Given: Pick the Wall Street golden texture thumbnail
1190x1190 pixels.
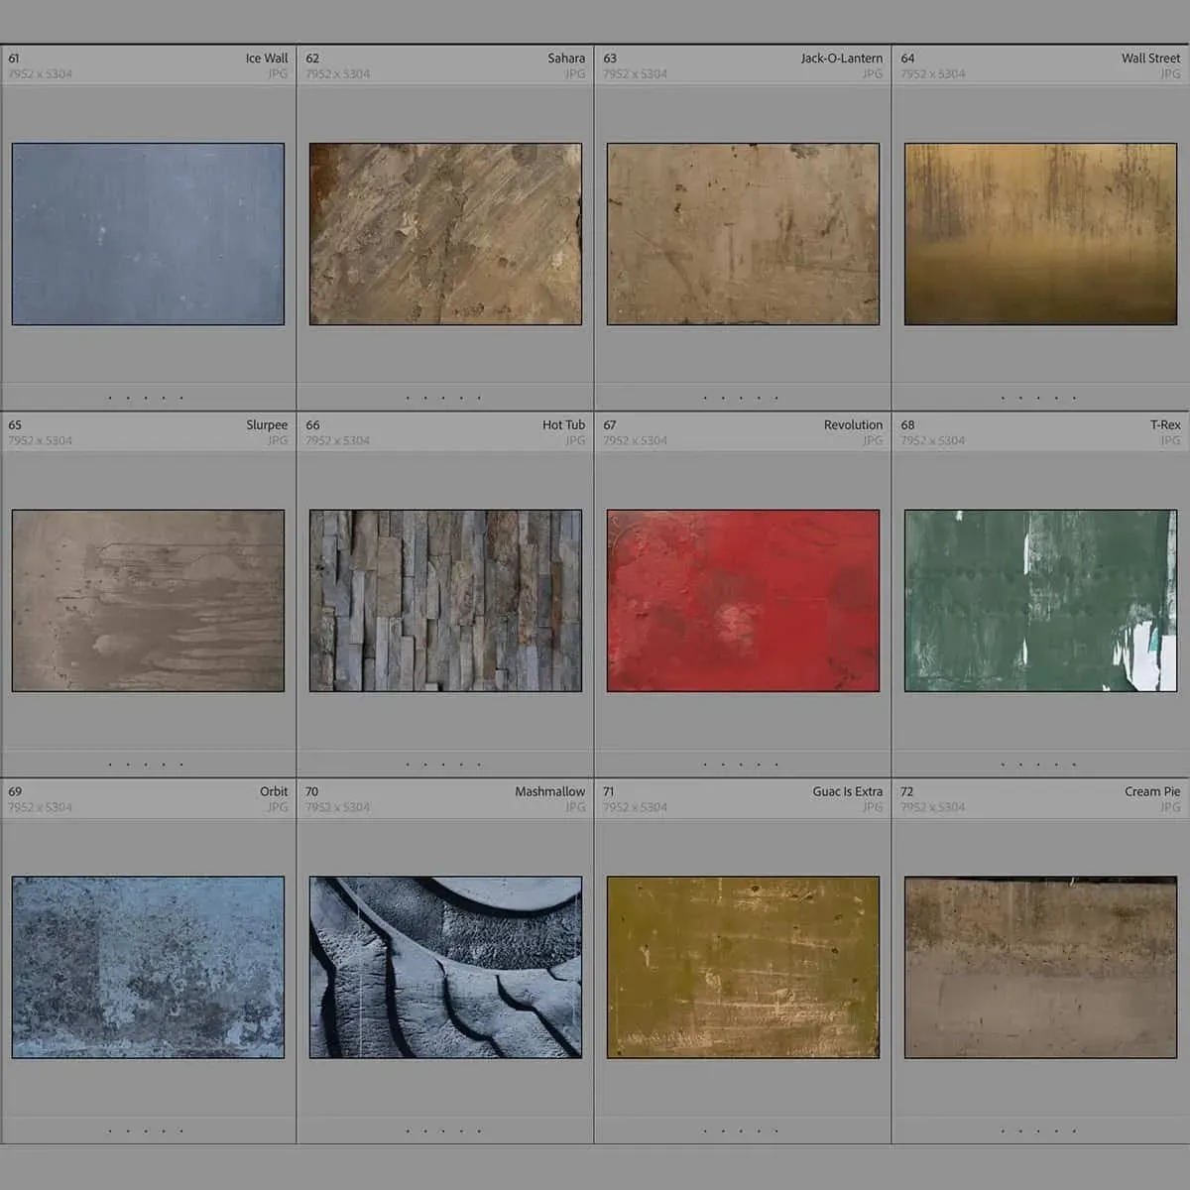Looking at the screenshot, I should point(1040,234).
